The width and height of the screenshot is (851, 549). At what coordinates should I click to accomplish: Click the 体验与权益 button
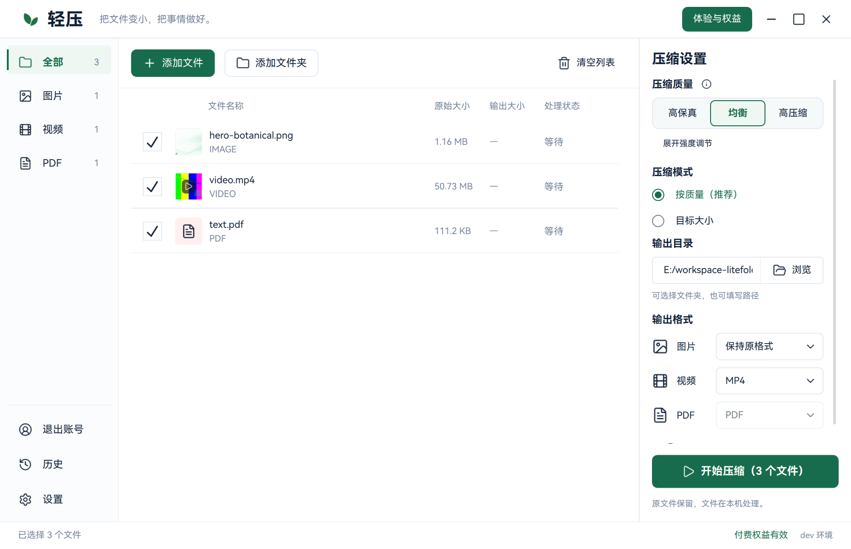717,19
